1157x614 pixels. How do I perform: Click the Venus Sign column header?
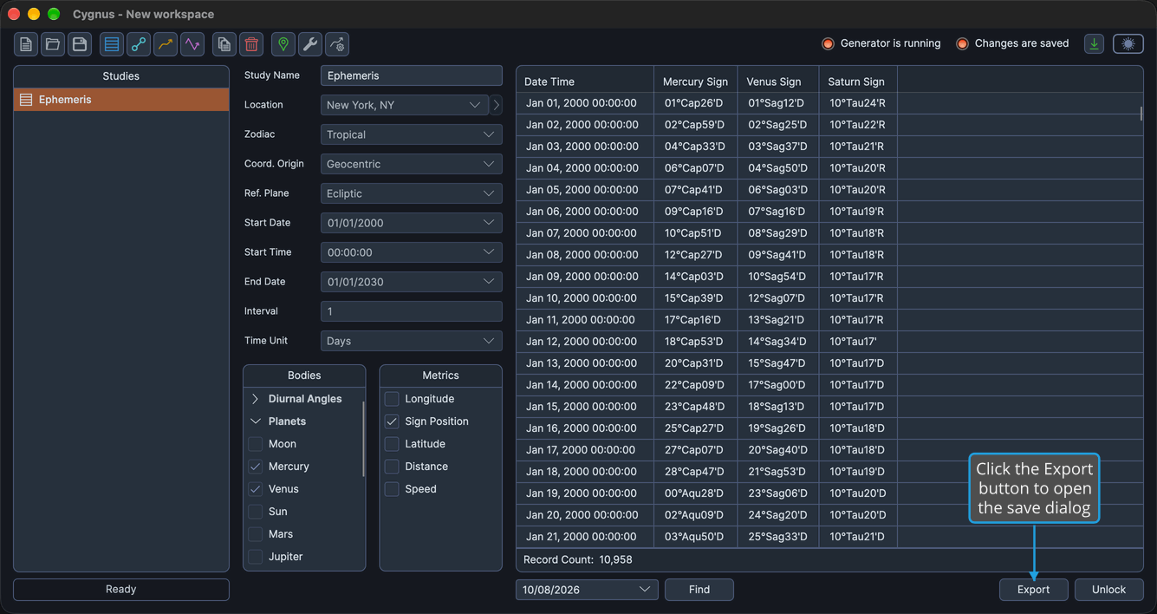click(x=778, y=82)
